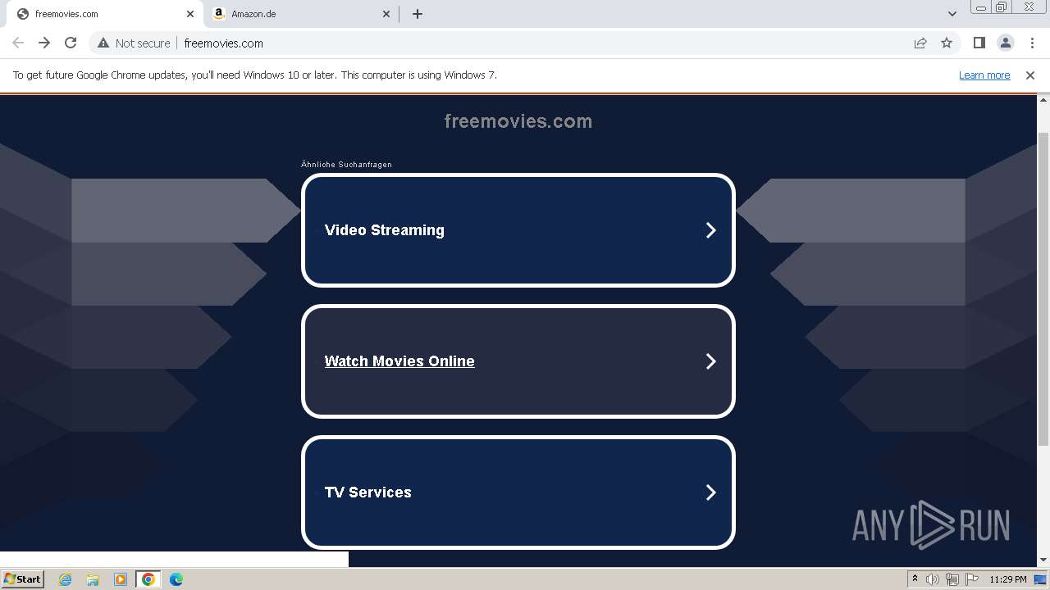
Task: Launch Internet Explorer from taskbar
Action: tap(65, 579)
